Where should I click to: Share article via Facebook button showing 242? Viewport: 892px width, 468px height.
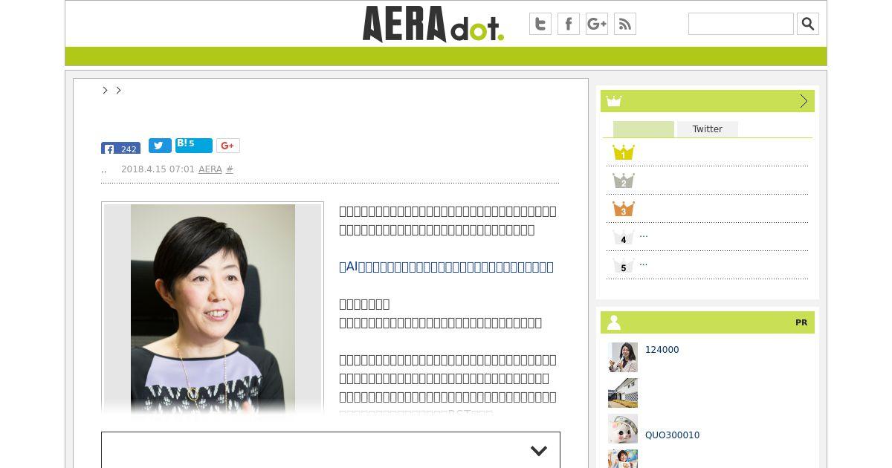point(120,148)
